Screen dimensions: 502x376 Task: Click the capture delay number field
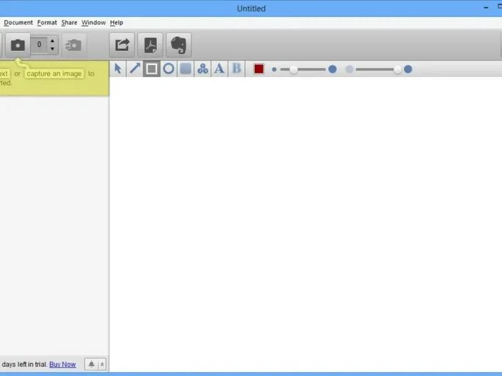coord(39,44)
